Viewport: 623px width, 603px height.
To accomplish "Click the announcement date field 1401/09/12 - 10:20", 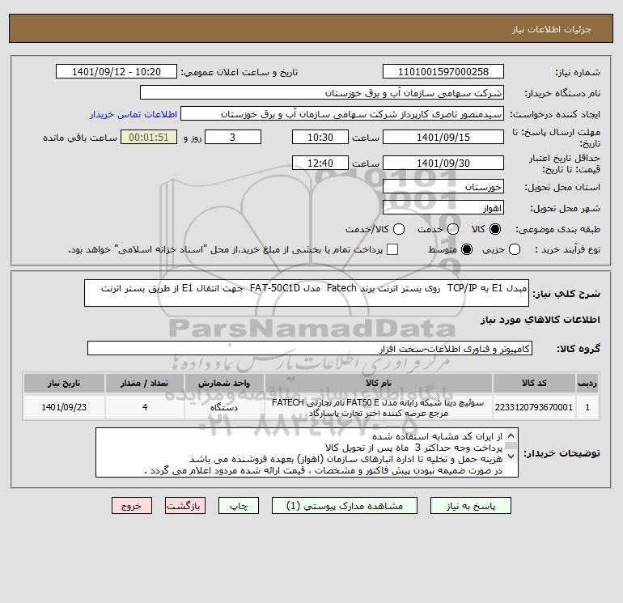I will pos(117,71).
